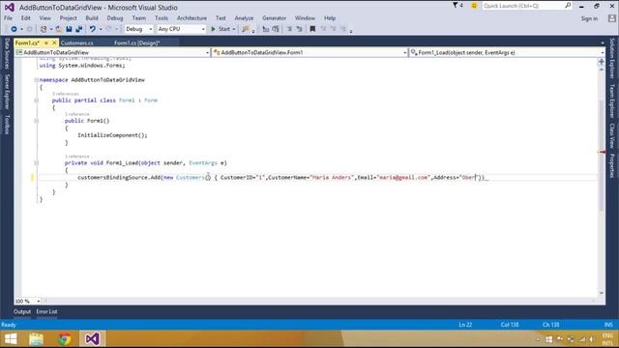Screen dimensions: 619x348
Task: Click the Navigate Backward toolbar icon
Action: 14,29
